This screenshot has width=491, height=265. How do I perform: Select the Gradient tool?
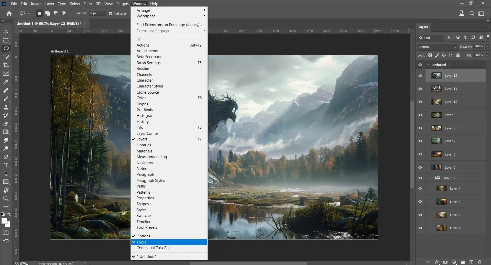point(6,132)
